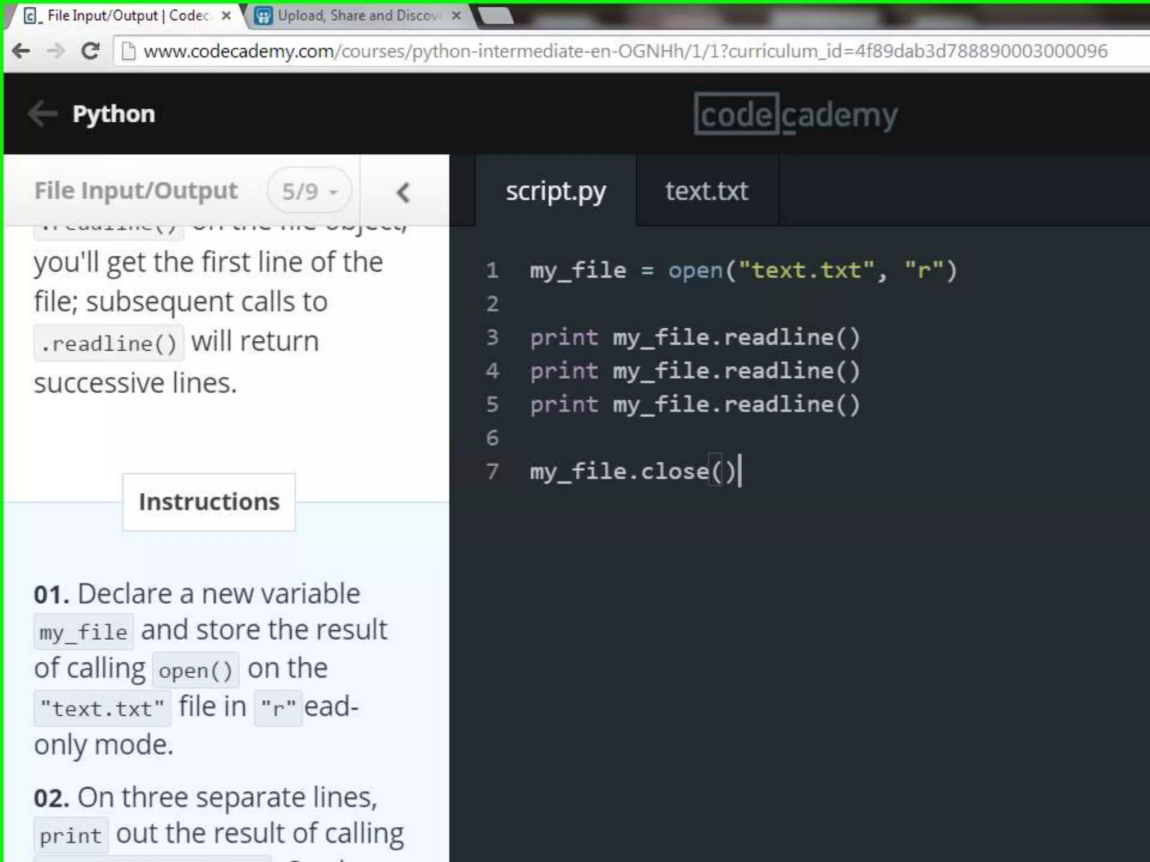Click the Instructions label
Image resolution: width=1150 pixels, height=862 pixels.
pos(209,502)
